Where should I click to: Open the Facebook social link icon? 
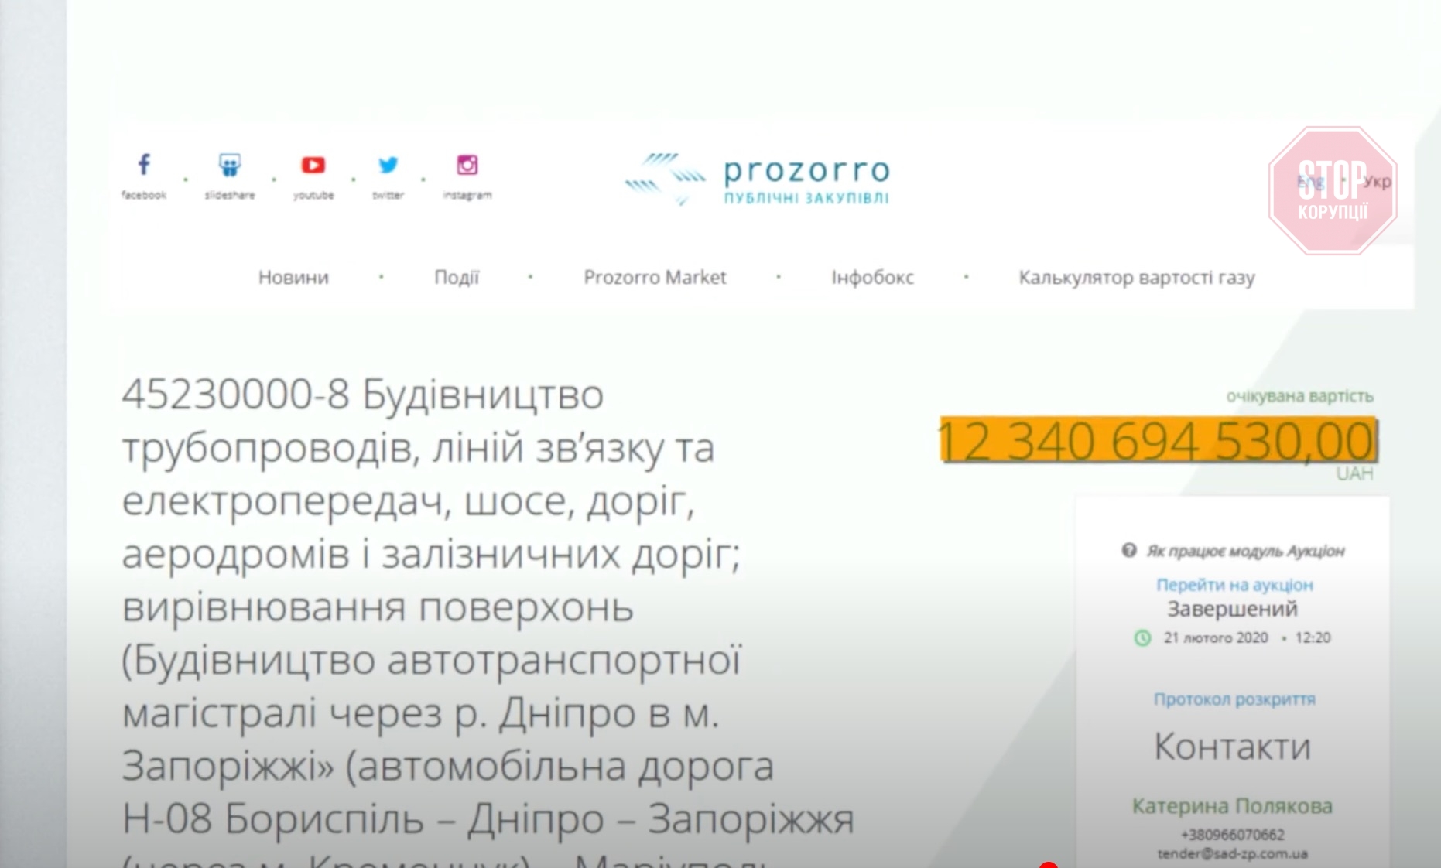[144, 165]
